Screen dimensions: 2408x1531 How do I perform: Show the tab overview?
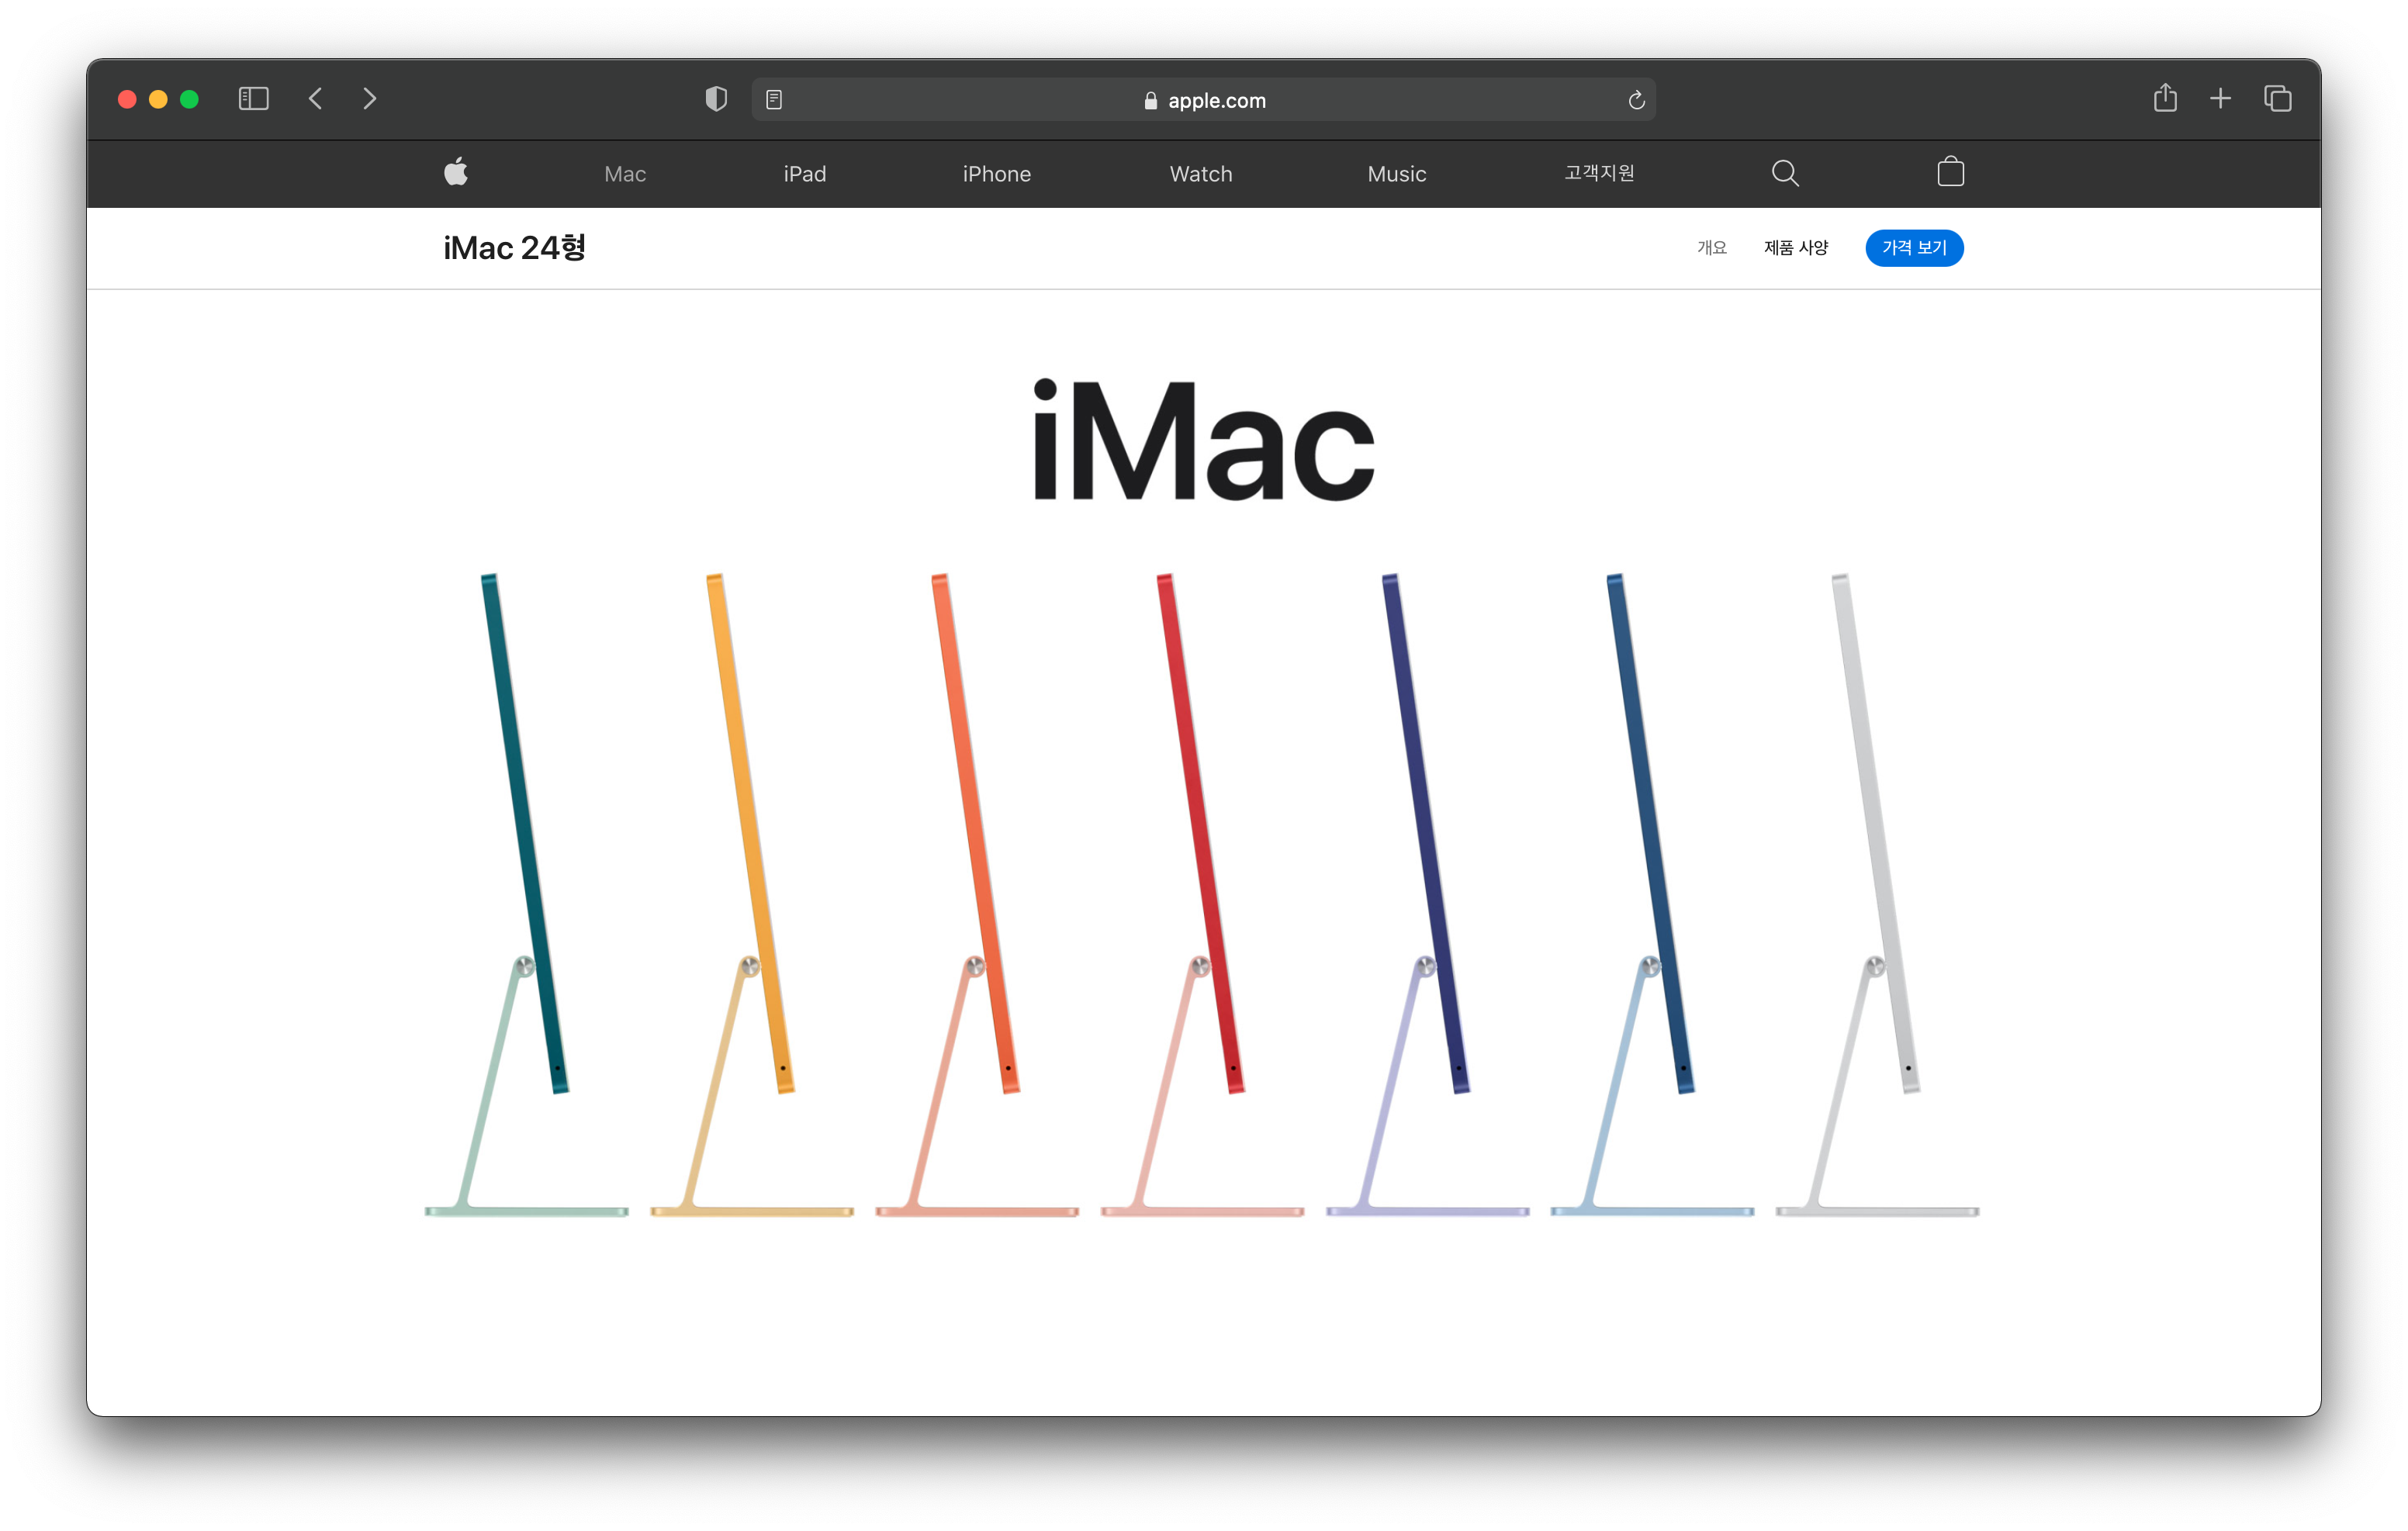[2278, 99]
